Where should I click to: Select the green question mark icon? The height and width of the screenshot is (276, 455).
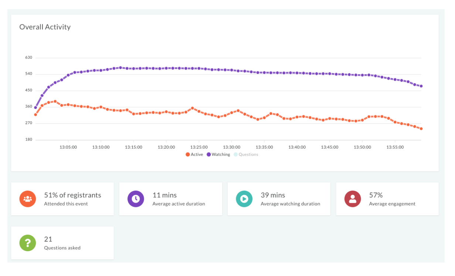point(28,243)
